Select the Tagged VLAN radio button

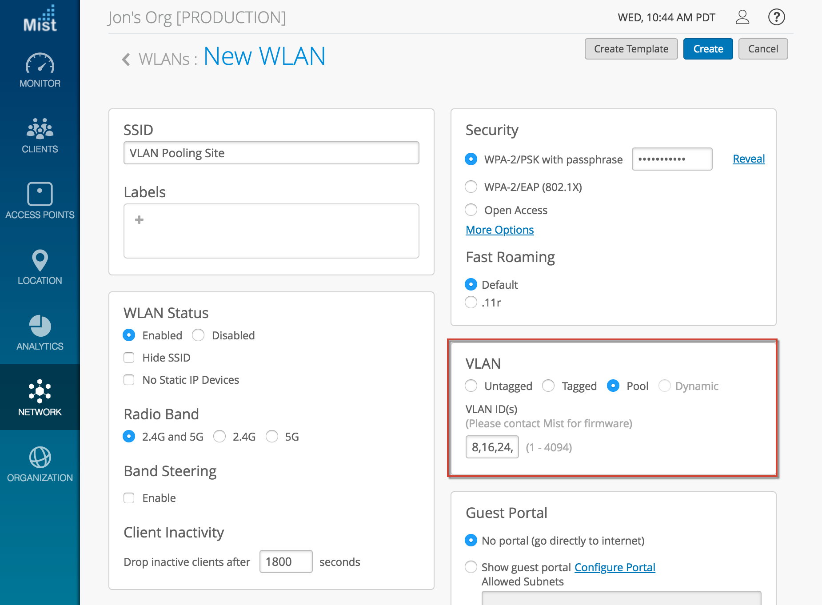tap(548, 386)
